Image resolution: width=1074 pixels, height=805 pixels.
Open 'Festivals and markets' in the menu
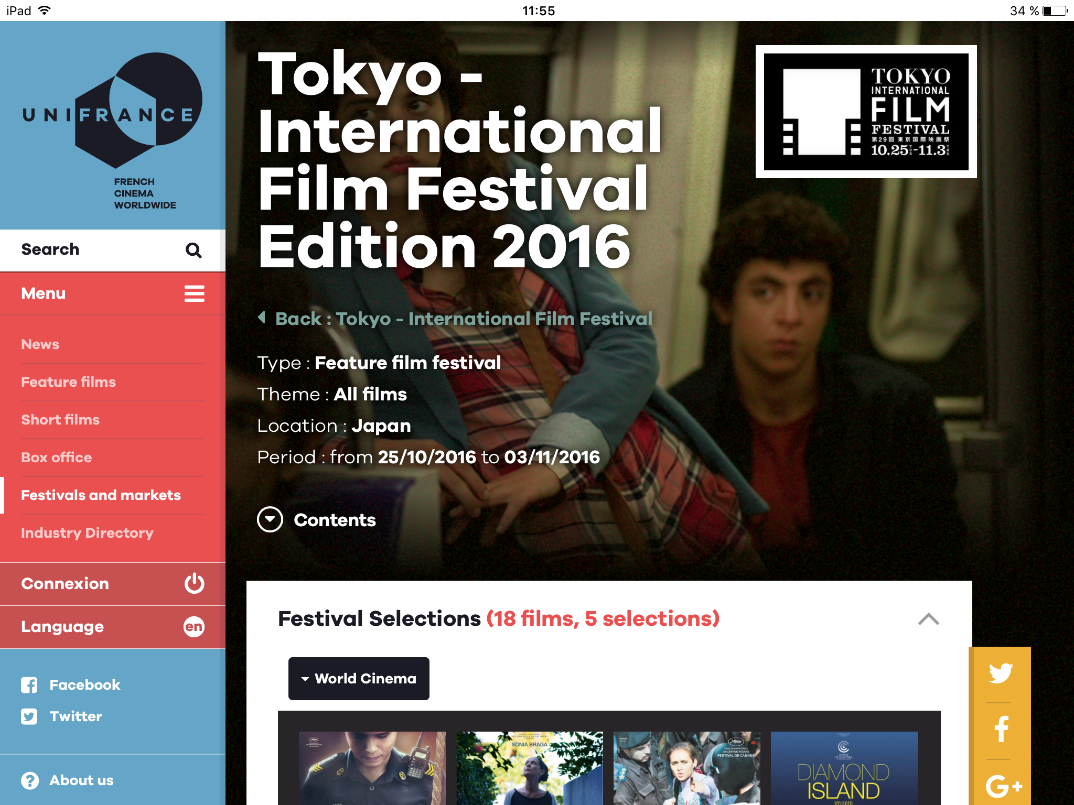coord(101,495)
